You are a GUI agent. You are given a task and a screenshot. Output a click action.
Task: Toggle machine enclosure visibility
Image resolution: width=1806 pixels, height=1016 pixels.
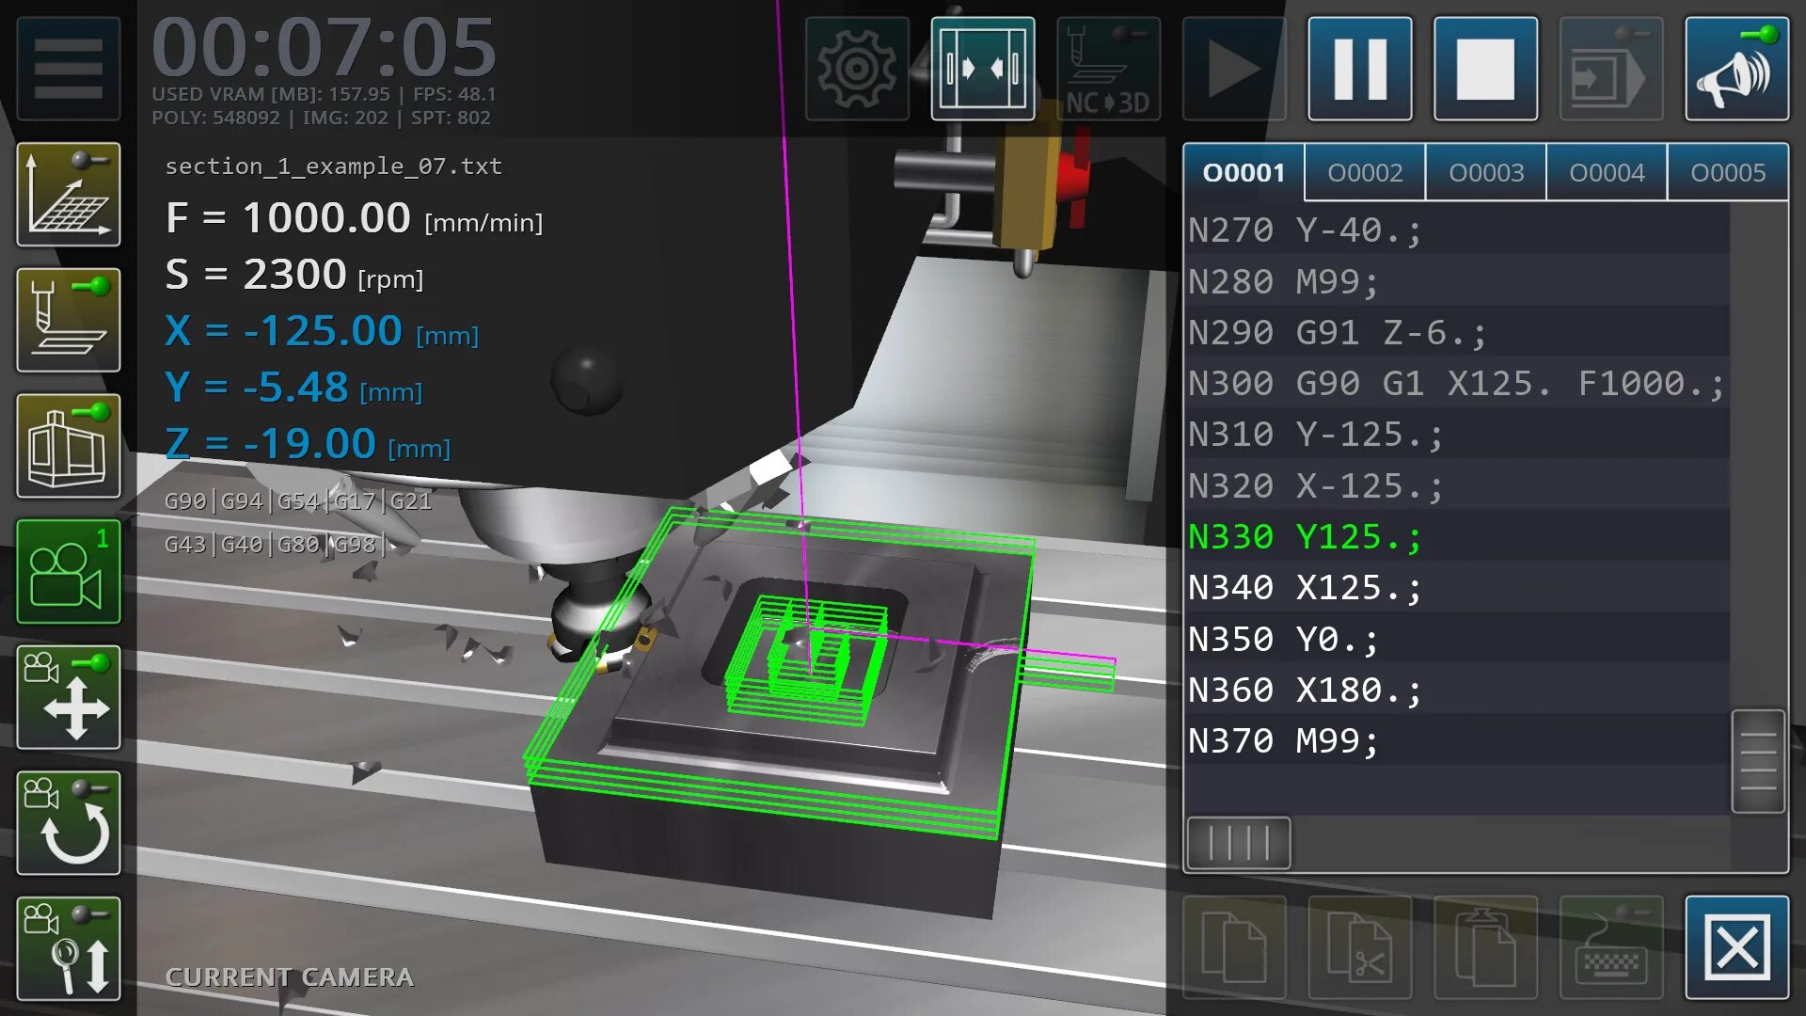point(68,445)
